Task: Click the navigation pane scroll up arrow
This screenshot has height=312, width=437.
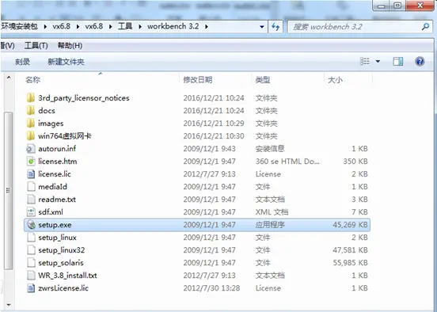Action: tap(9, 78)
